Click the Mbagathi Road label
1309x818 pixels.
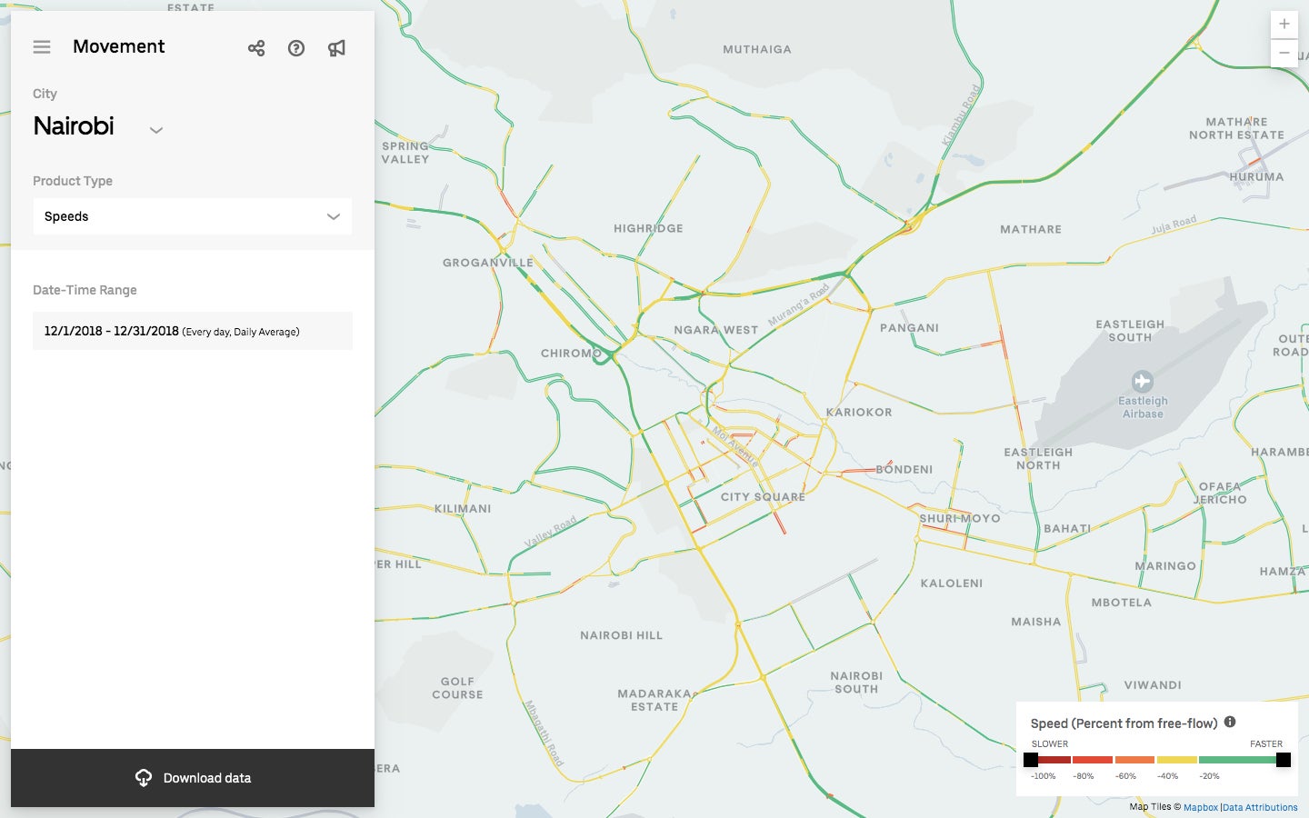tap(544, 733)
